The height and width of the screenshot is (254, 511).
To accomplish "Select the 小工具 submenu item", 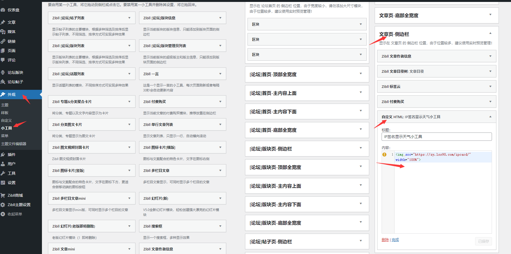I will click(6, 128).
